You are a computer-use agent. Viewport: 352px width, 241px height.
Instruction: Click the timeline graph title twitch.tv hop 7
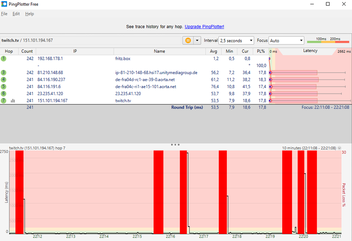coord(37,148)
